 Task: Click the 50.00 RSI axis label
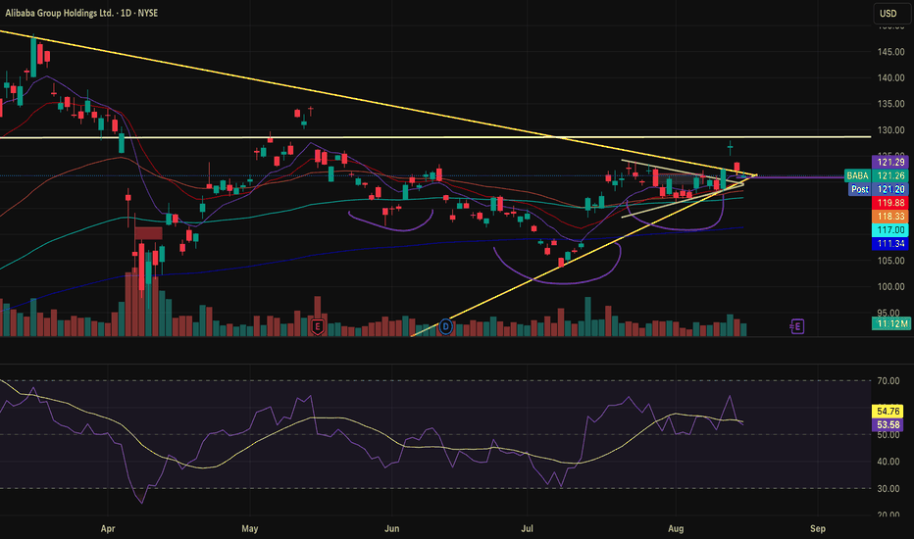889,435
